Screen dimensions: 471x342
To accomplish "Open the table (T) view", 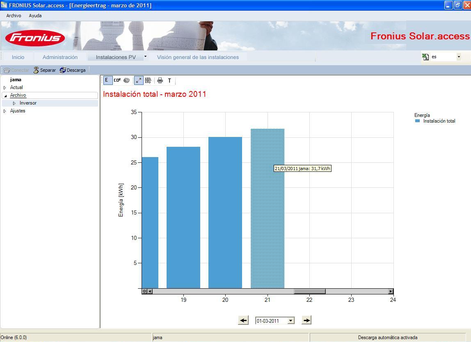I will [x=169, y=80].
